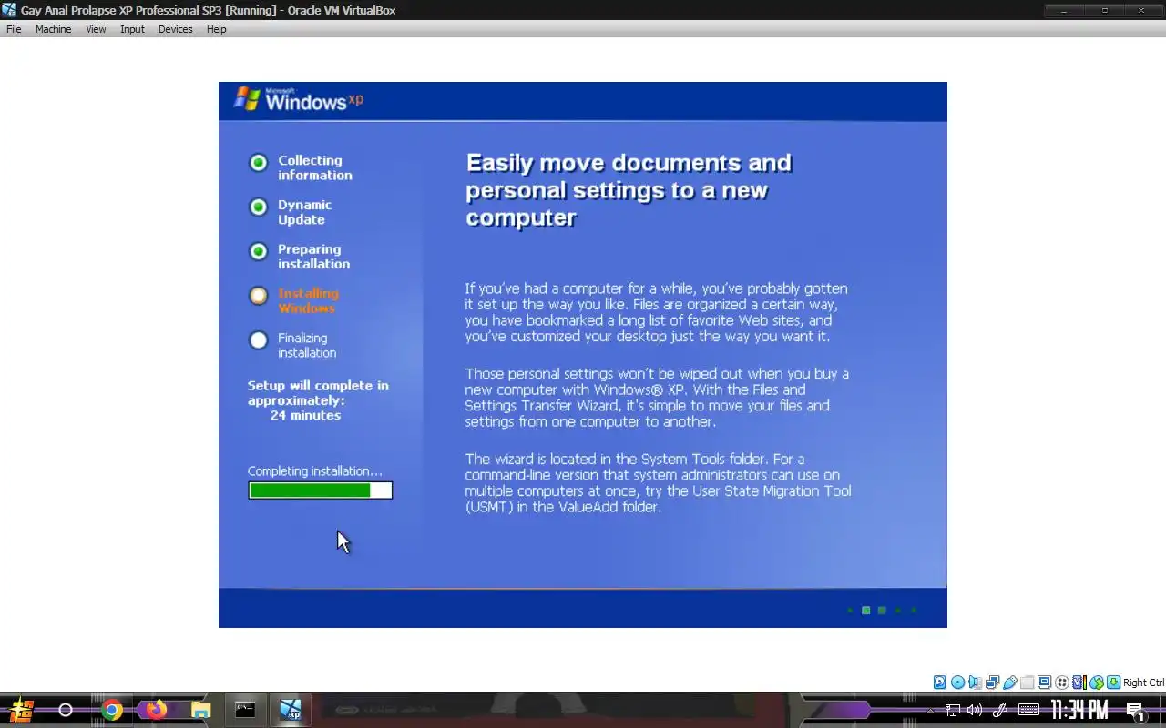Click the Cortana circle icon
This screenshot has width=1166, height=728.
pos(66,710)
